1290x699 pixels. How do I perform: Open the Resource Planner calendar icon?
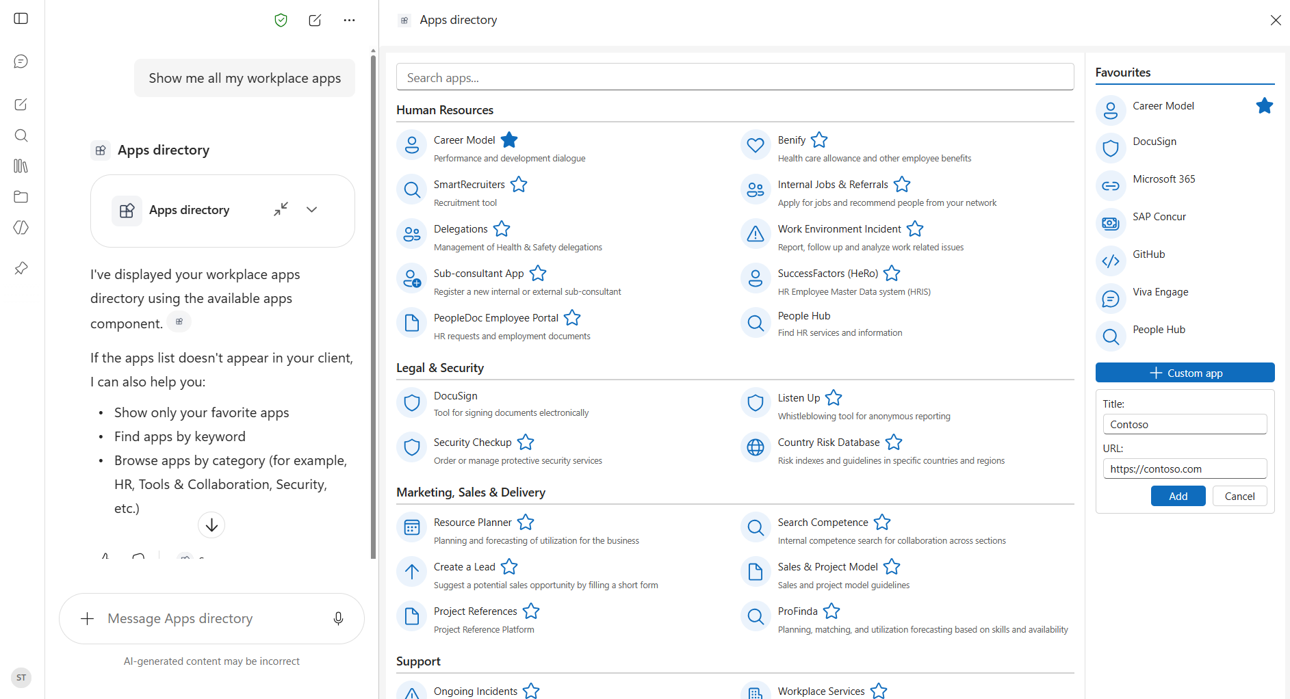coord(412,527)
